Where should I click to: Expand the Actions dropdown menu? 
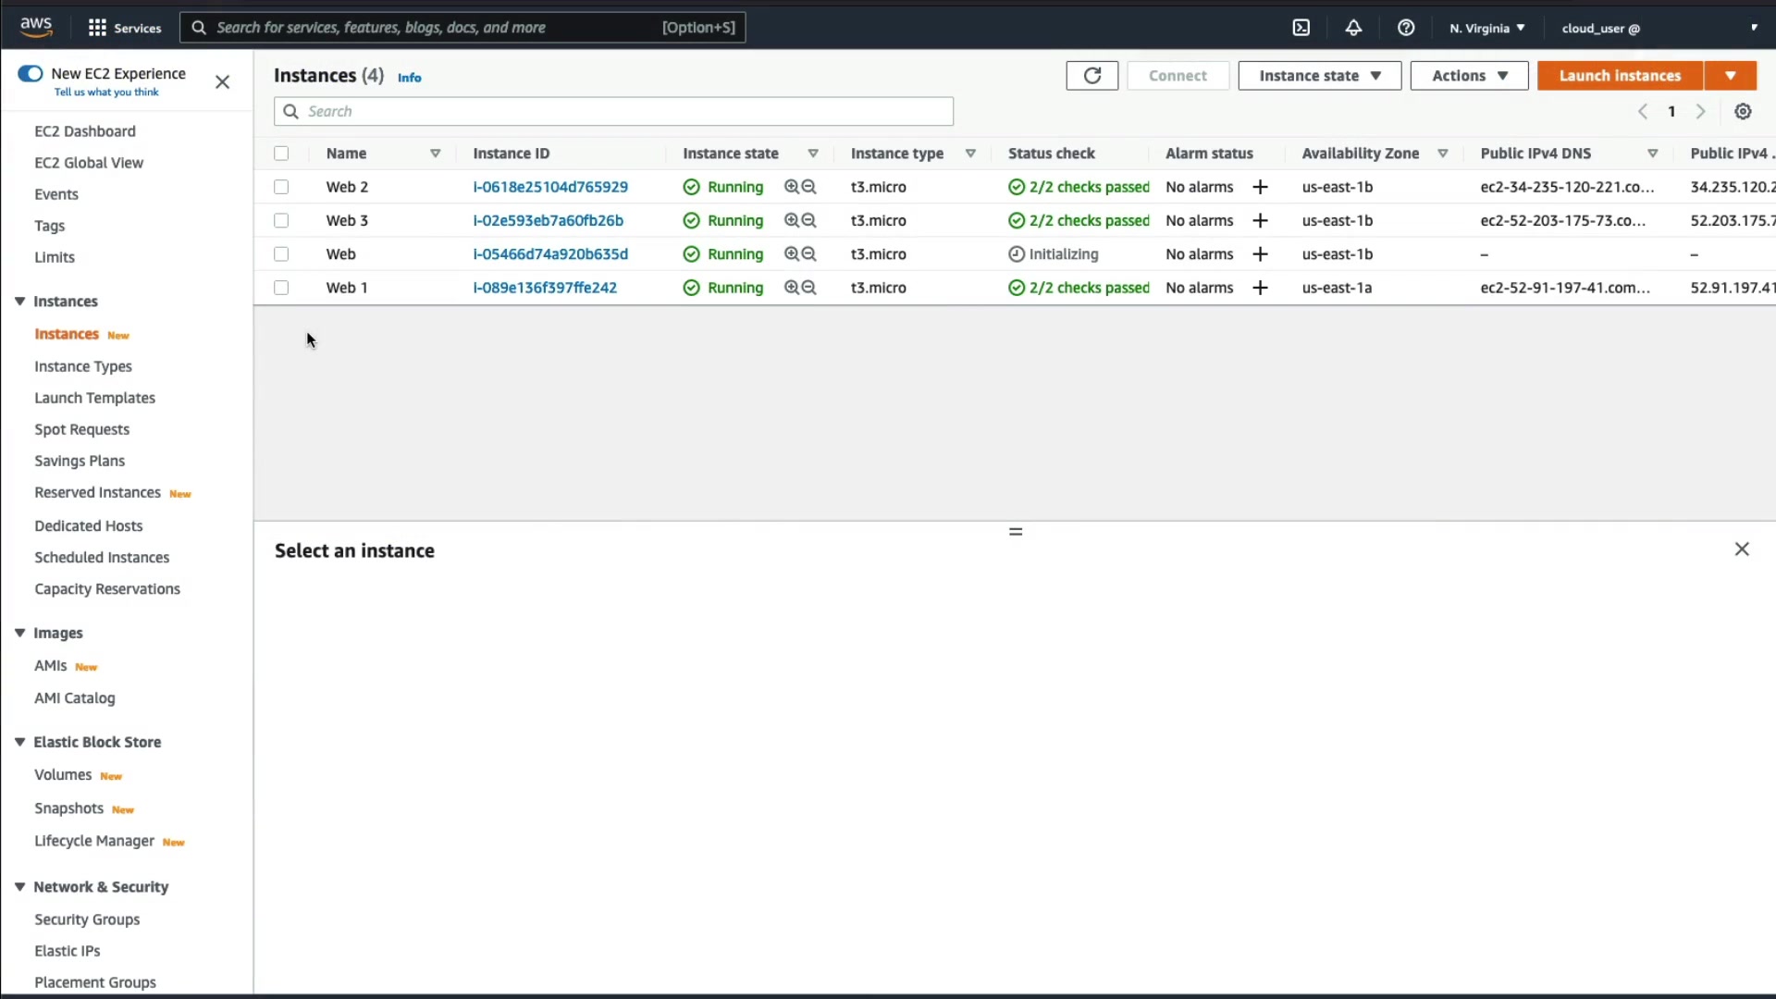pos(1469,76)
